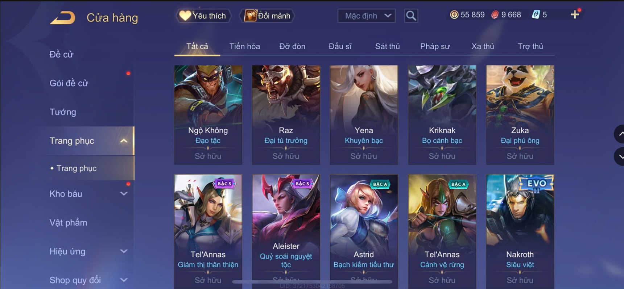Select the Pháp sư tab
The image size is (624, 289).
coord(435,46)
